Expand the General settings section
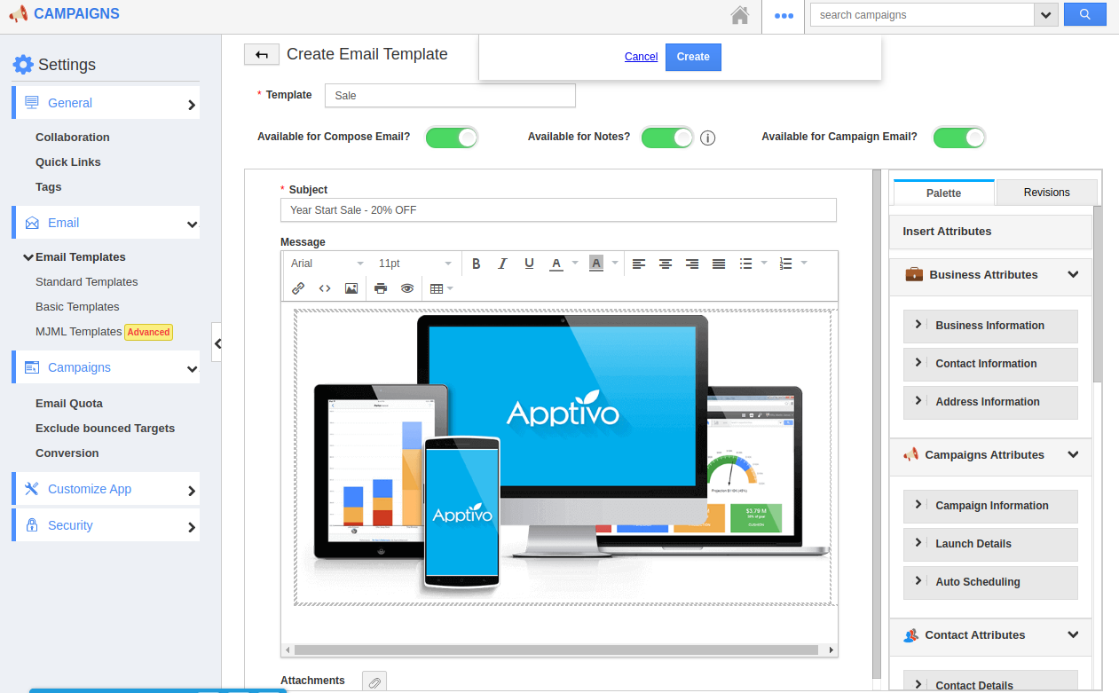This screenshot has width=1119, height=693. pyautogui.click(x=106, y=103)
